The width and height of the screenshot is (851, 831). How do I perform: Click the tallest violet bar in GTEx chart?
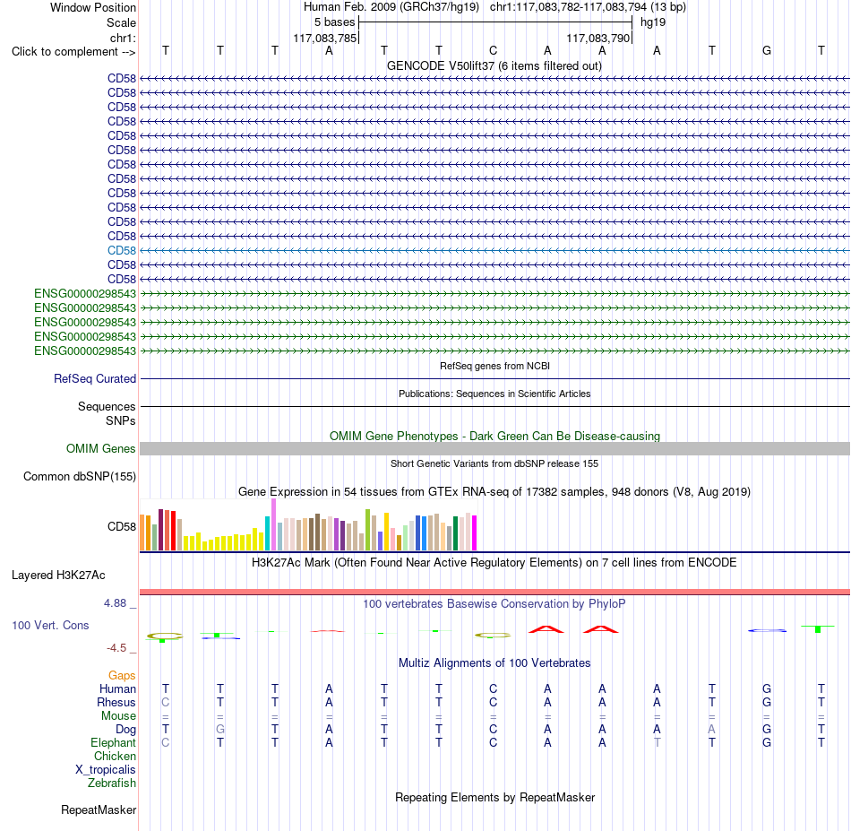pos(273,524)
